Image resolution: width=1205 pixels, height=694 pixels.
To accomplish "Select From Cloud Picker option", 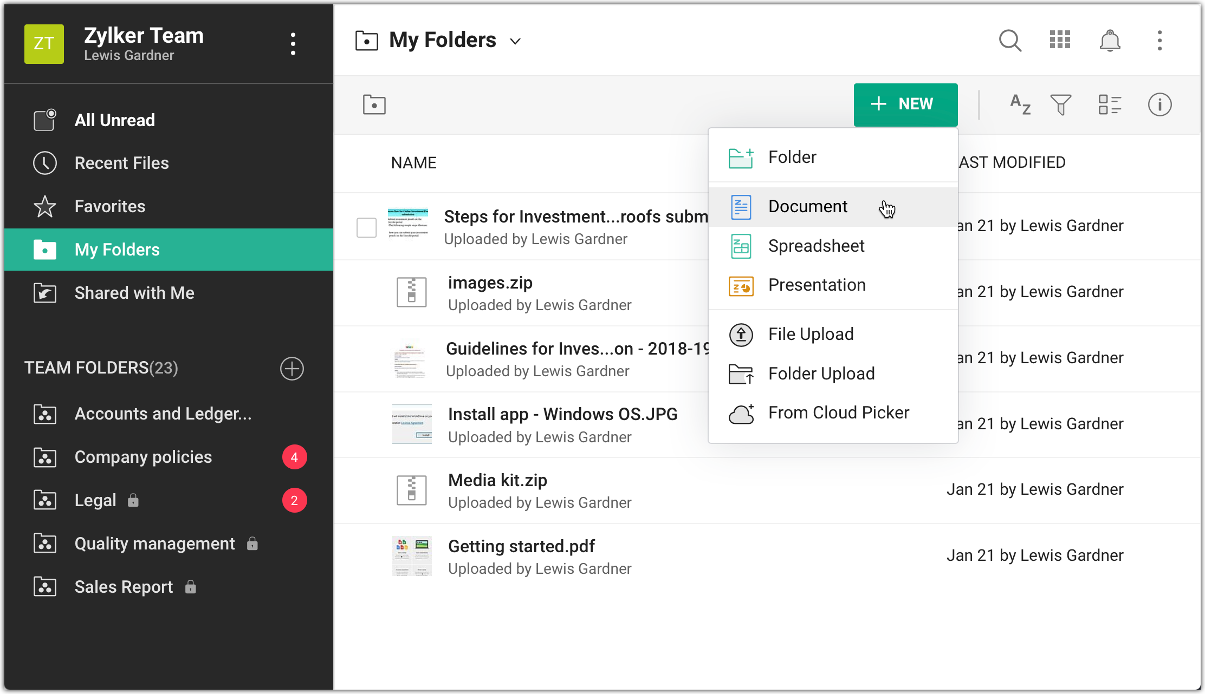I will coord(838,413).
